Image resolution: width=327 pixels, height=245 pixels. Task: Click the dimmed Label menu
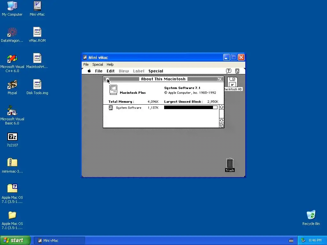[139, 71]
